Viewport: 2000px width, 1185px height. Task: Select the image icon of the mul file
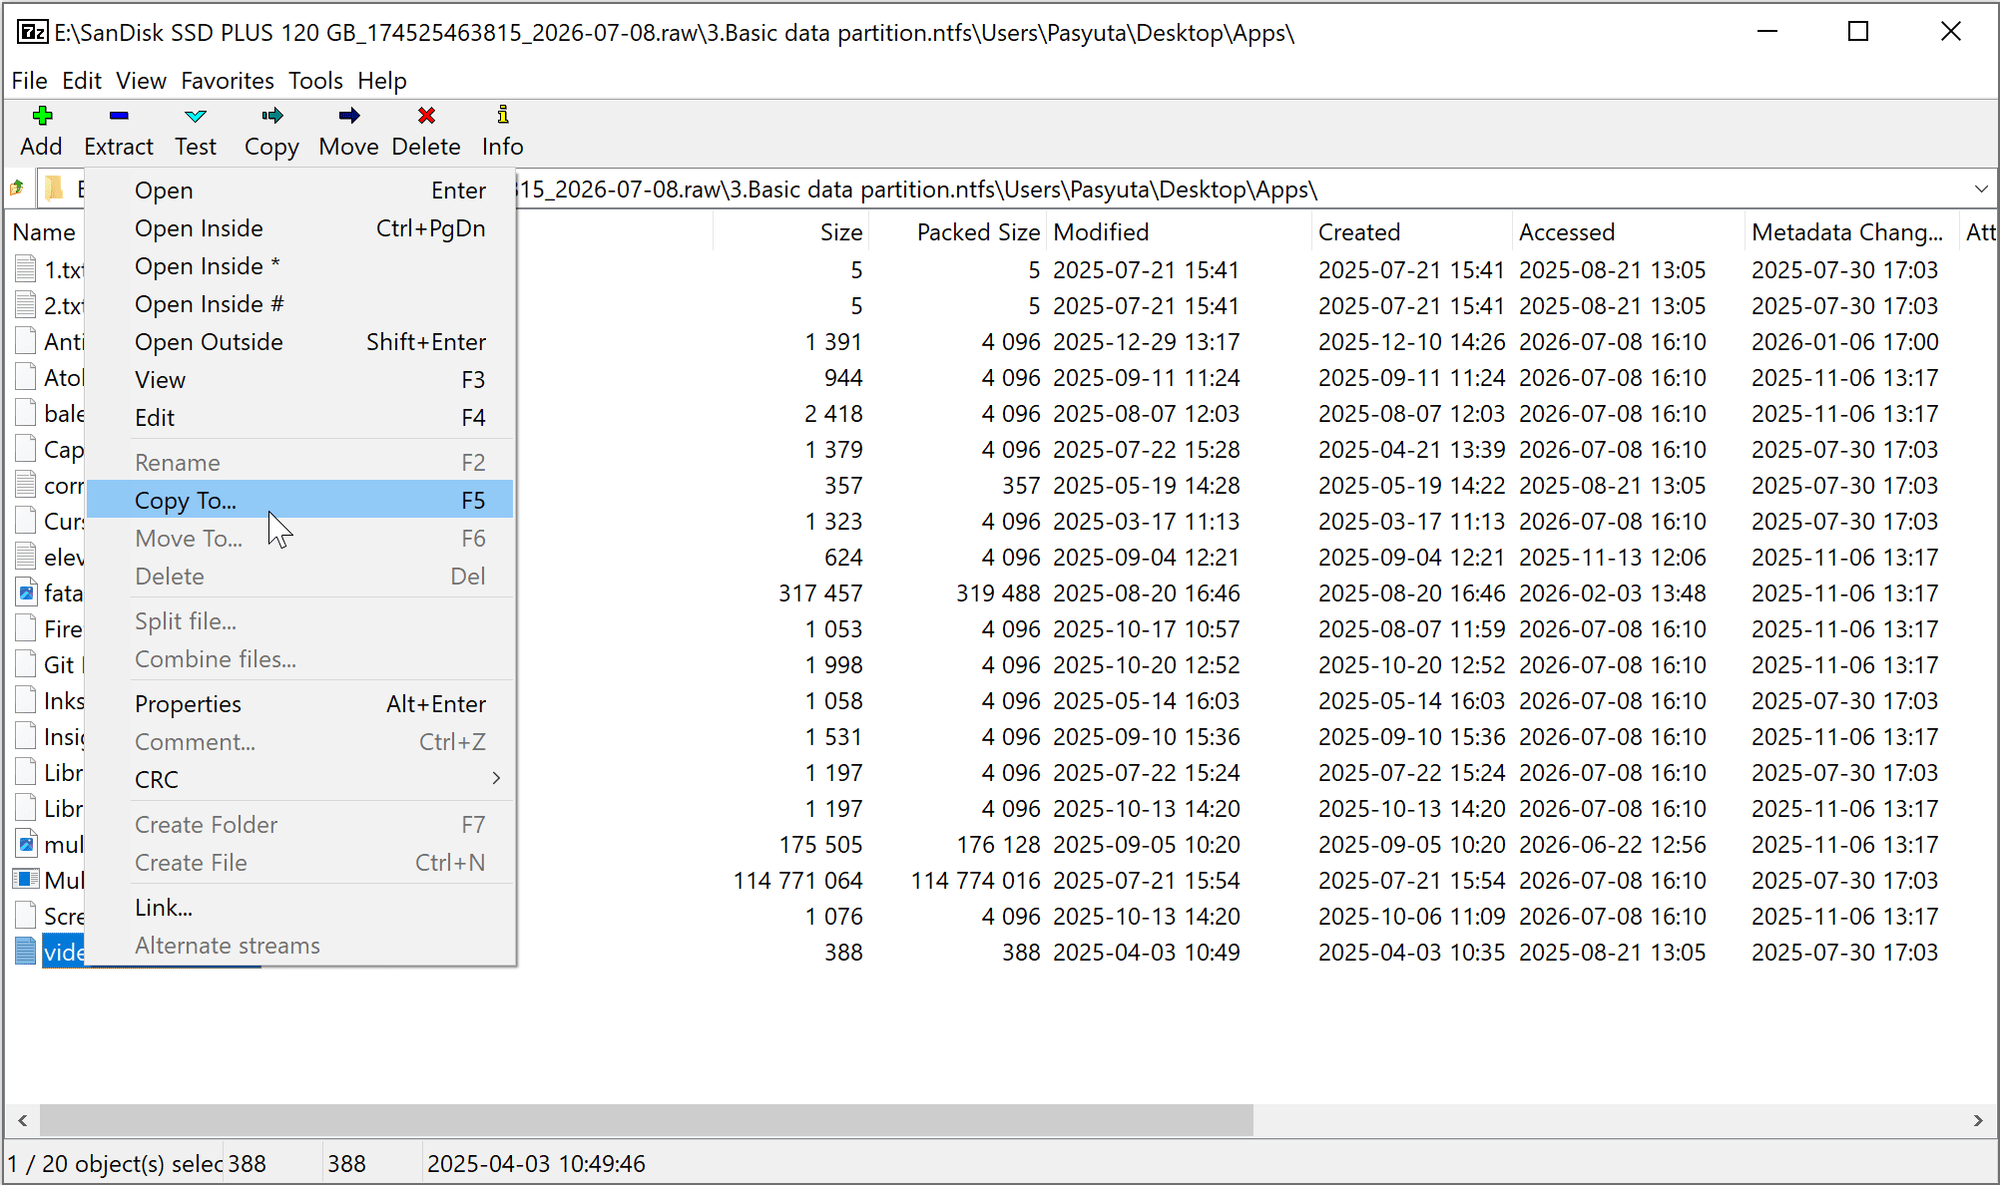point(26,844)
